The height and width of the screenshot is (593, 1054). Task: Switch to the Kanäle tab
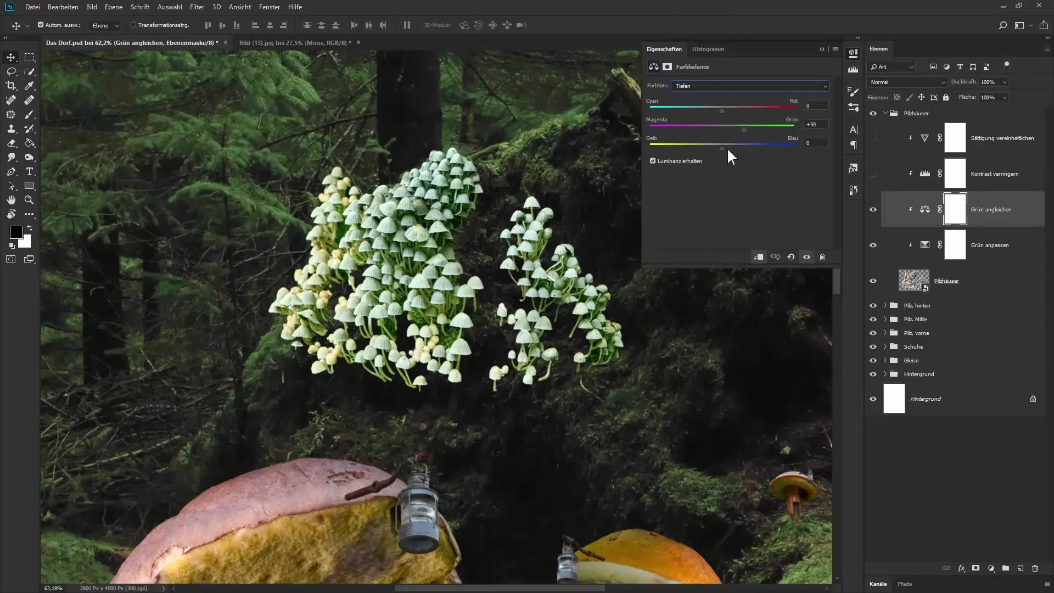pos(878,584)
